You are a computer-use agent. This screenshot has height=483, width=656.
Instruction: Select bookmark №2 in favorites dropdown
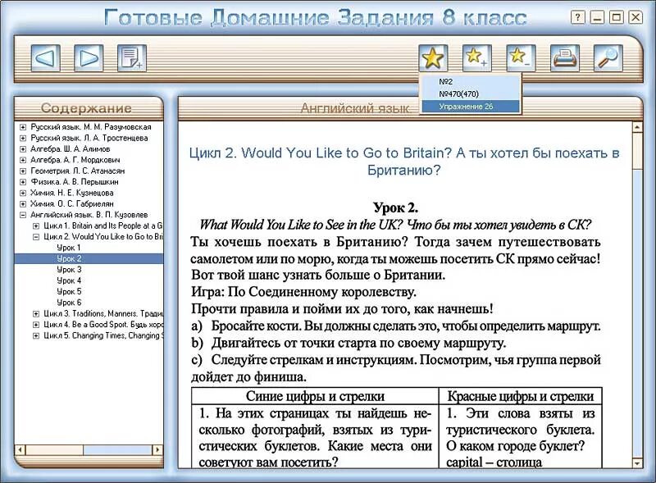point(470,82)
